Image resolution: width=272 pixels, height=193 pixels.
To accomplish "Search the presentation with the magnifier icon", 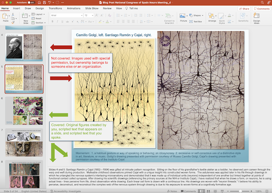I will [x=262, y=3].
